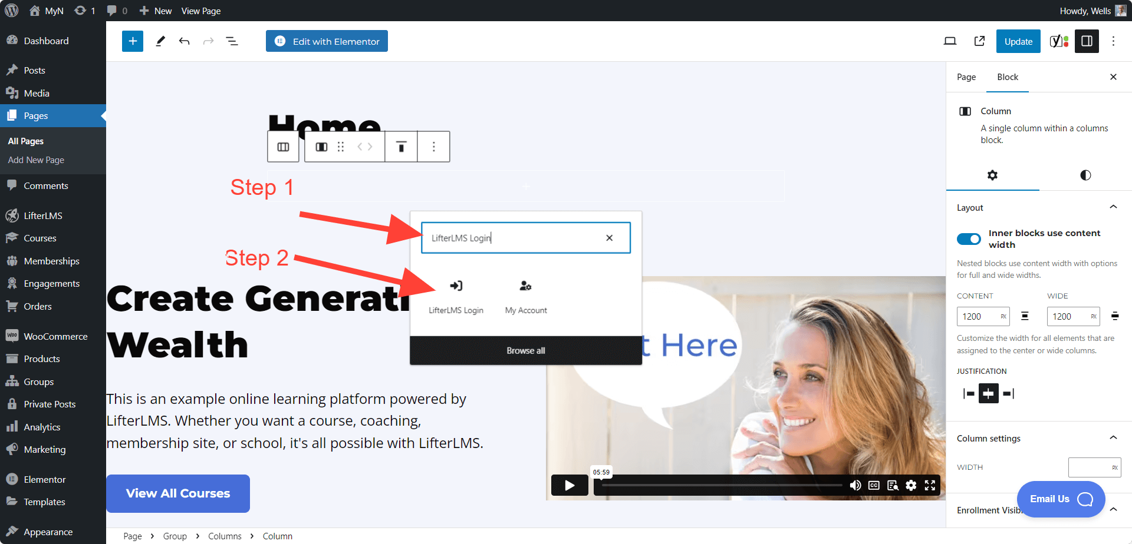Select justify items center option
This screenshot has width=1132, height=544.
[x=989, y=393]
